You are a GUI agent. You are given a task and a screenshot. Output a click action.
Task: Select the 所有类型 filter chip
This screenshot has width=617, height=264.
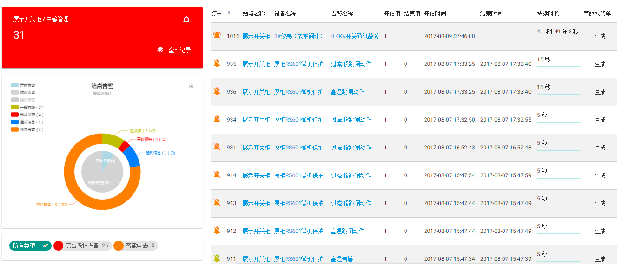tap(30, 245)
